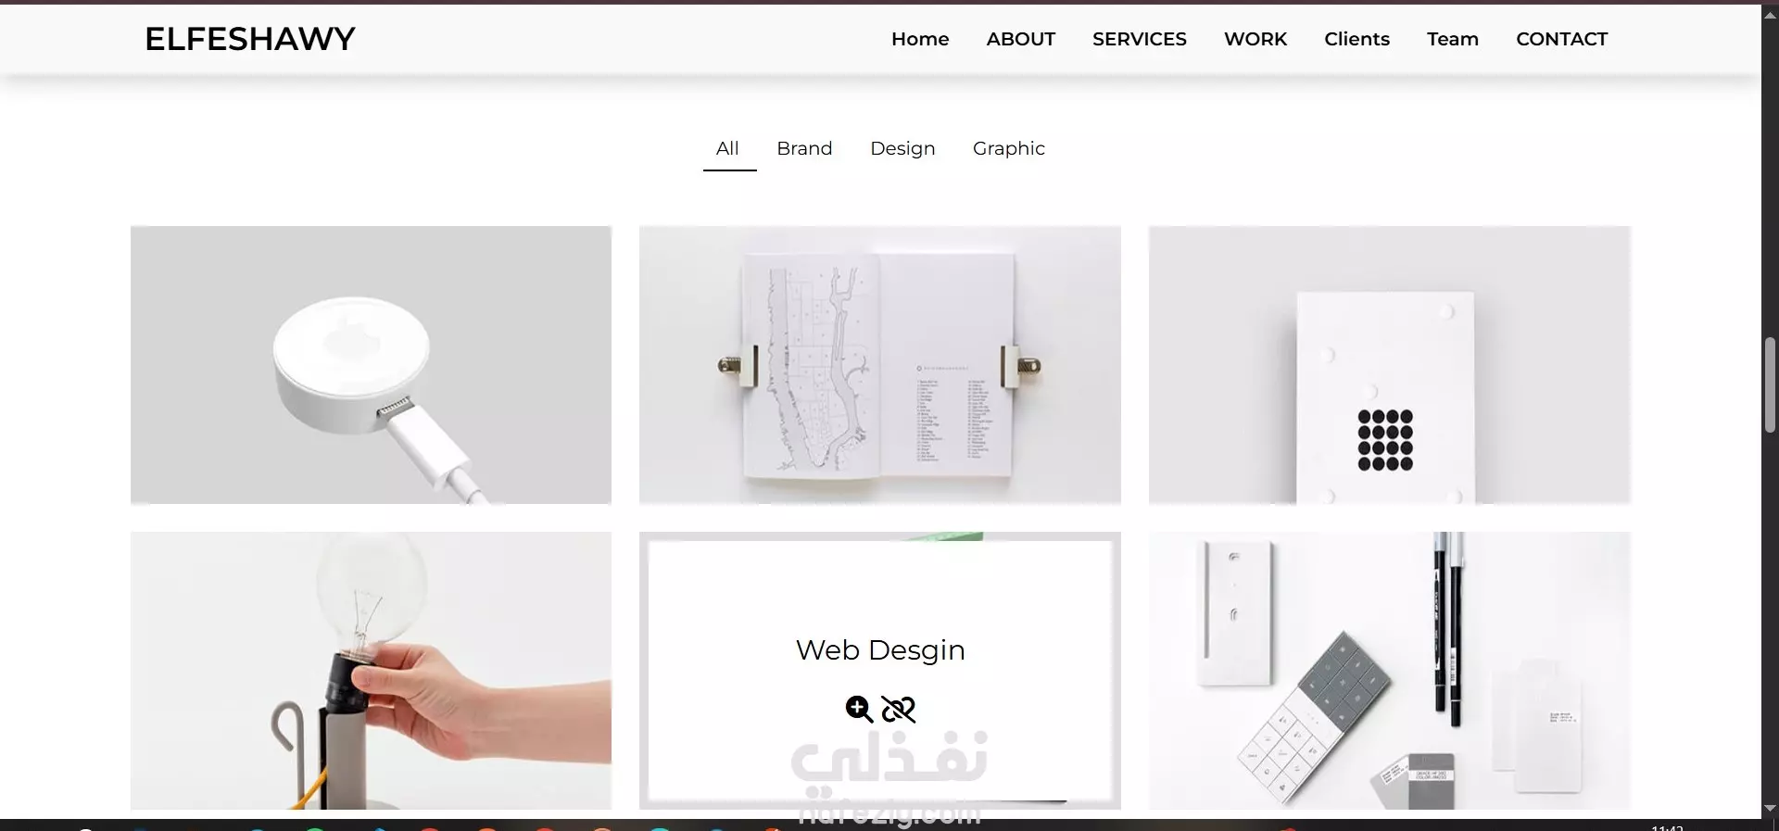This screenshot has width=1779, height=831.
Task: Click the page vertical scrollbar thumb
Action: coord(1770,385)
